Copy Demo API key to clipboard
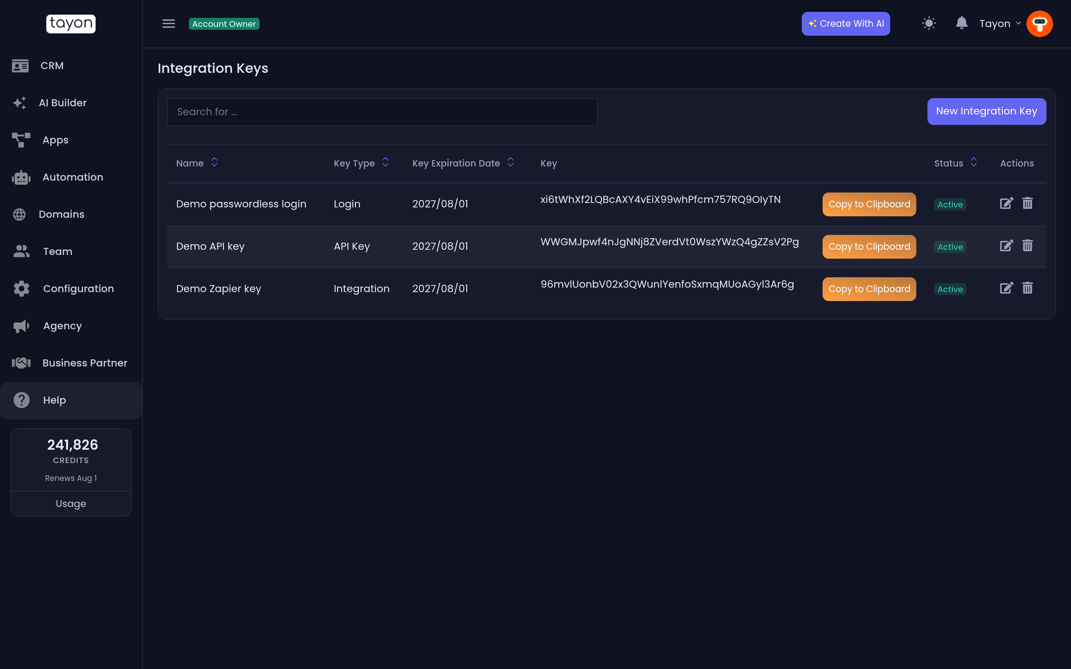 869,246
